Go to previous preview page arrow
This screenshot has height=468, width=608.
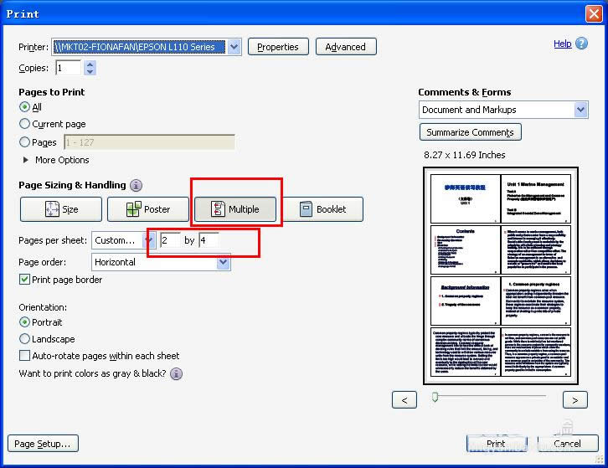tap(404, 400)
